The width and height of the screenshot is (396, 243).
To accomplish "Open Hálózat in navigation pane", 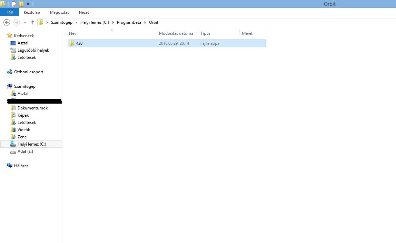I will coord(21,166).
